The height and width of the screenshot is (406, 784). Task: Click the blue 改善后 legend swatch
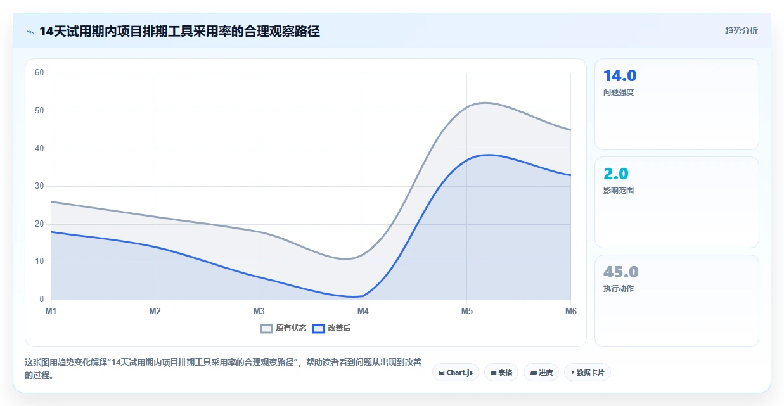point(319,328)
